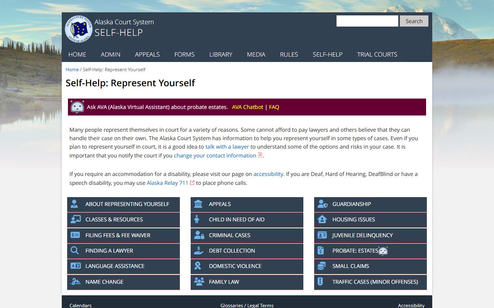Click the magnifier icon beside Finding a Lawyer

[x=75, y=251]
